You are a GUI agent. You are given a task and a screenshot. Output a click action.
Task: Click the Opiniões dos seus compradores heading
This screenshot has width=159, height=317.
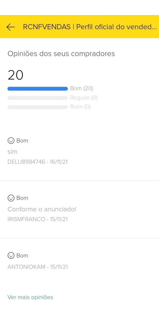(x=61, y=54)
